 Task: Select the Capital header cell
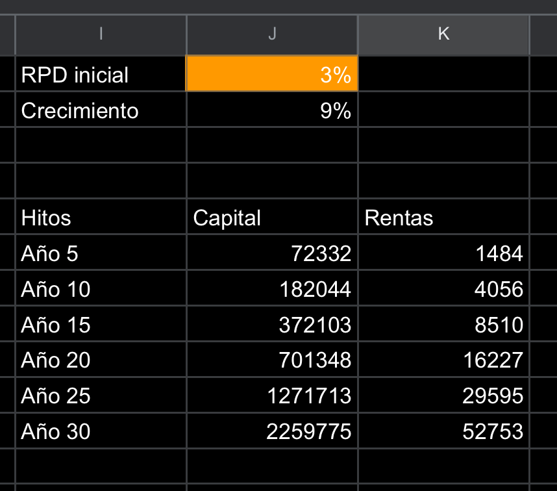[272, 217]
